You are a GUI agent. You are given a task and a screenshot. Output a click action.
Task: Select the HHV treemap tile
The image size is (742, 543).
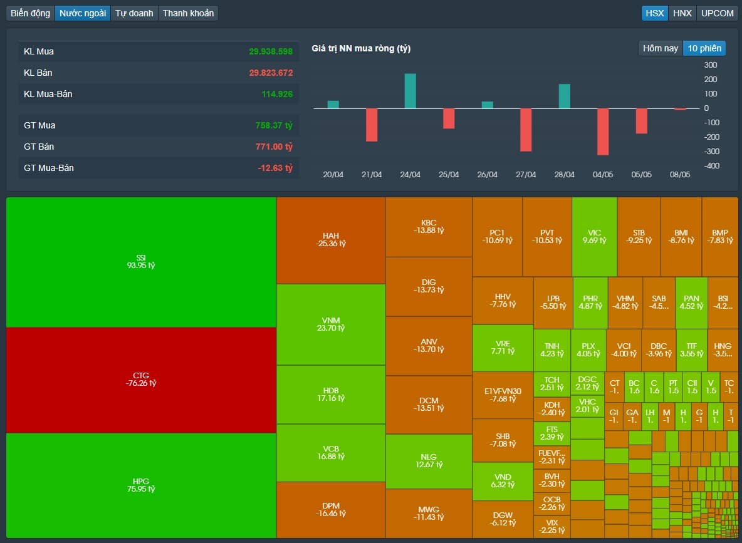[503, 301]
